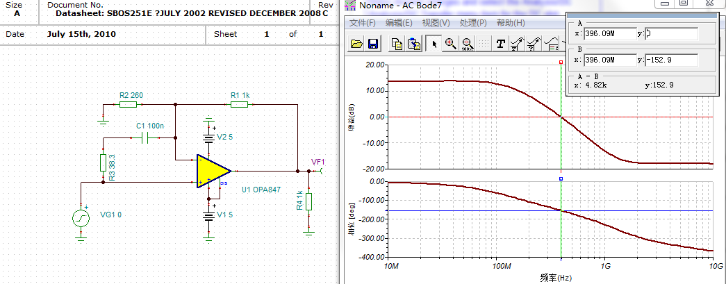726x284 pixels.
Task: Select resistor R3 38.3 in schematic
Action: click(104, 162)
